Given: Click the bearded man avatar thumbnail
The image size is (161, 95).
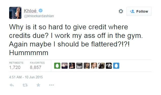Looking at the screenshot, I should (x=109, y=66).
